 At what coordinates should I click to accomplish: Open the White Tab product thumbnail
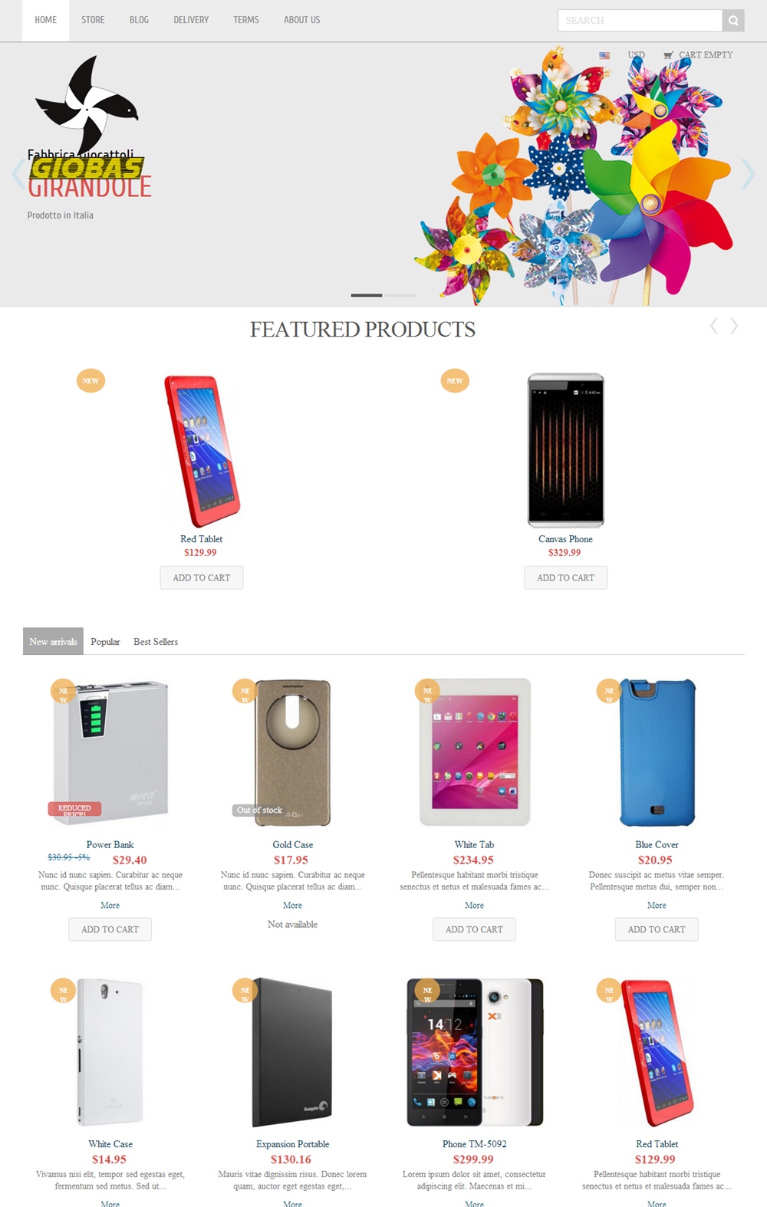click(x=475, y=751)
